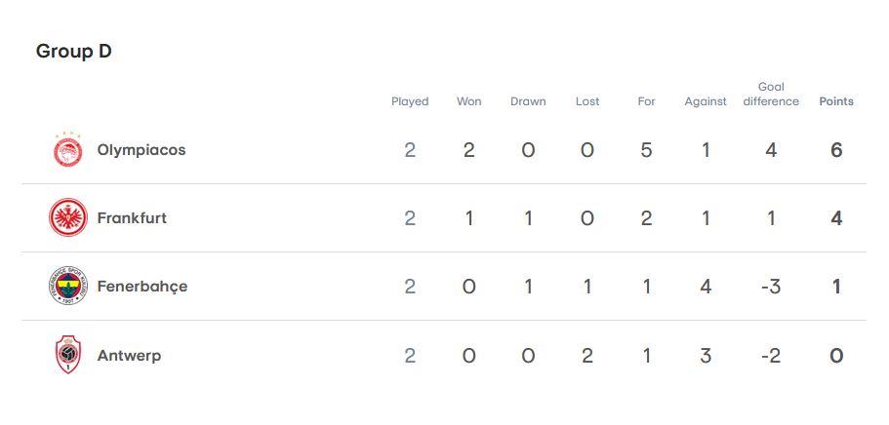Viewport: 889px width, 425px height.
Task: Click the Fenerbahçe club badge
Action: pyautogui.click(x=68, y=286)
